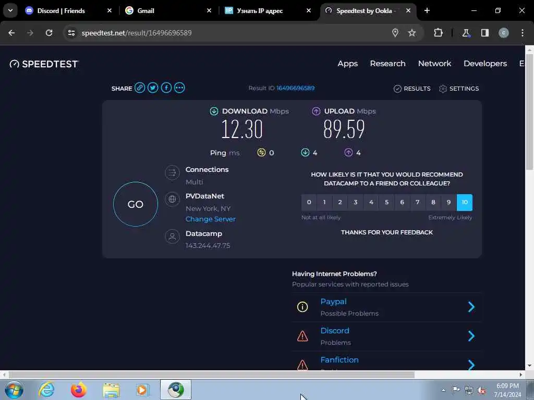This screenshot has height=400, width=534.
Task: Open more share options ellipsis icon
Action: [x=179, y=87]
